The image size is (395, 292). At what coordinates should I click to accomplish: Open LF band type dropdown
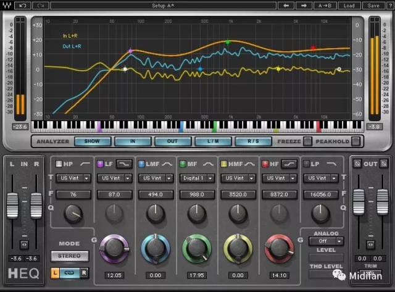114,178
